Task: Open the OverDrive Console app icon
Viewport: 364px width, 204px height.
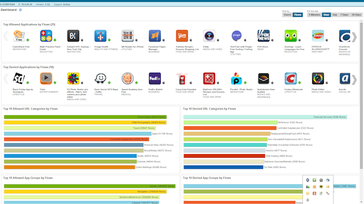Action: point(345,36)
